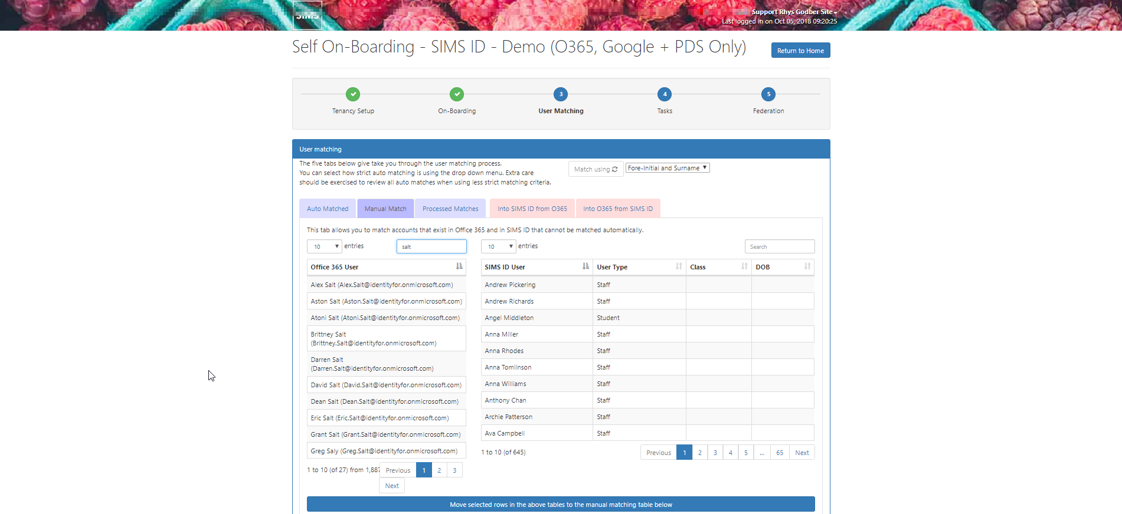Select the Ava Campbell SIMS ID row
The height and width of the screenshot is (514, 1122).
click(x=647, y=433)
